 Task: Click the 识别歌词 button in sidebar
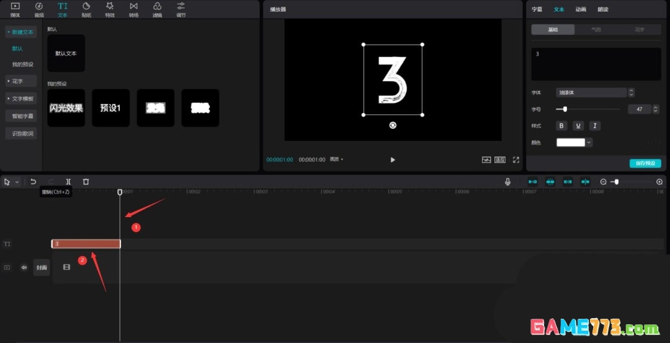pyautogui.click(x=23, y=133)
